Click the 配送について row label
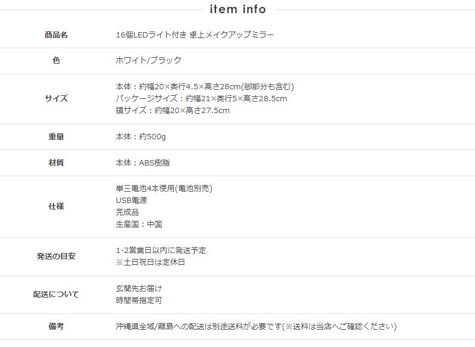Image resolution: width=475 pixels, height=347 pixels. [x=56, y=295]
